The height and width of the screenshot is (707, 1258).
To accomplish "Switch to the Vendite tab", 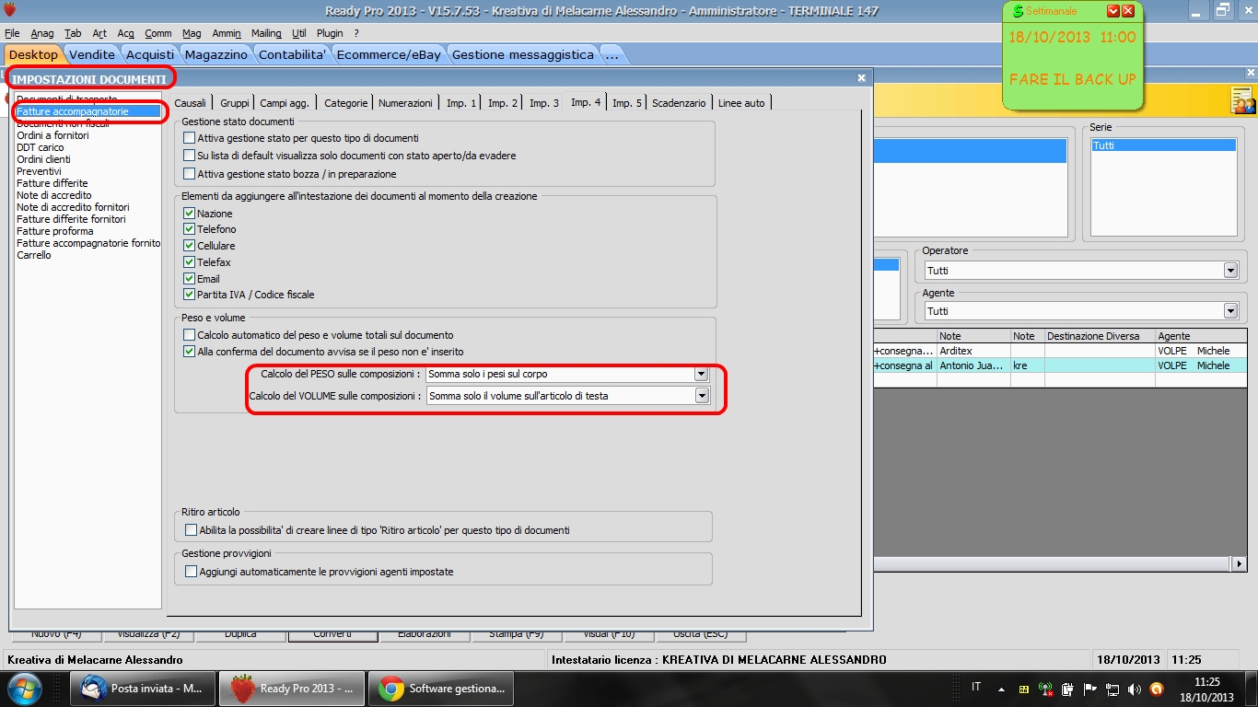I will click(x=92, y=54).
